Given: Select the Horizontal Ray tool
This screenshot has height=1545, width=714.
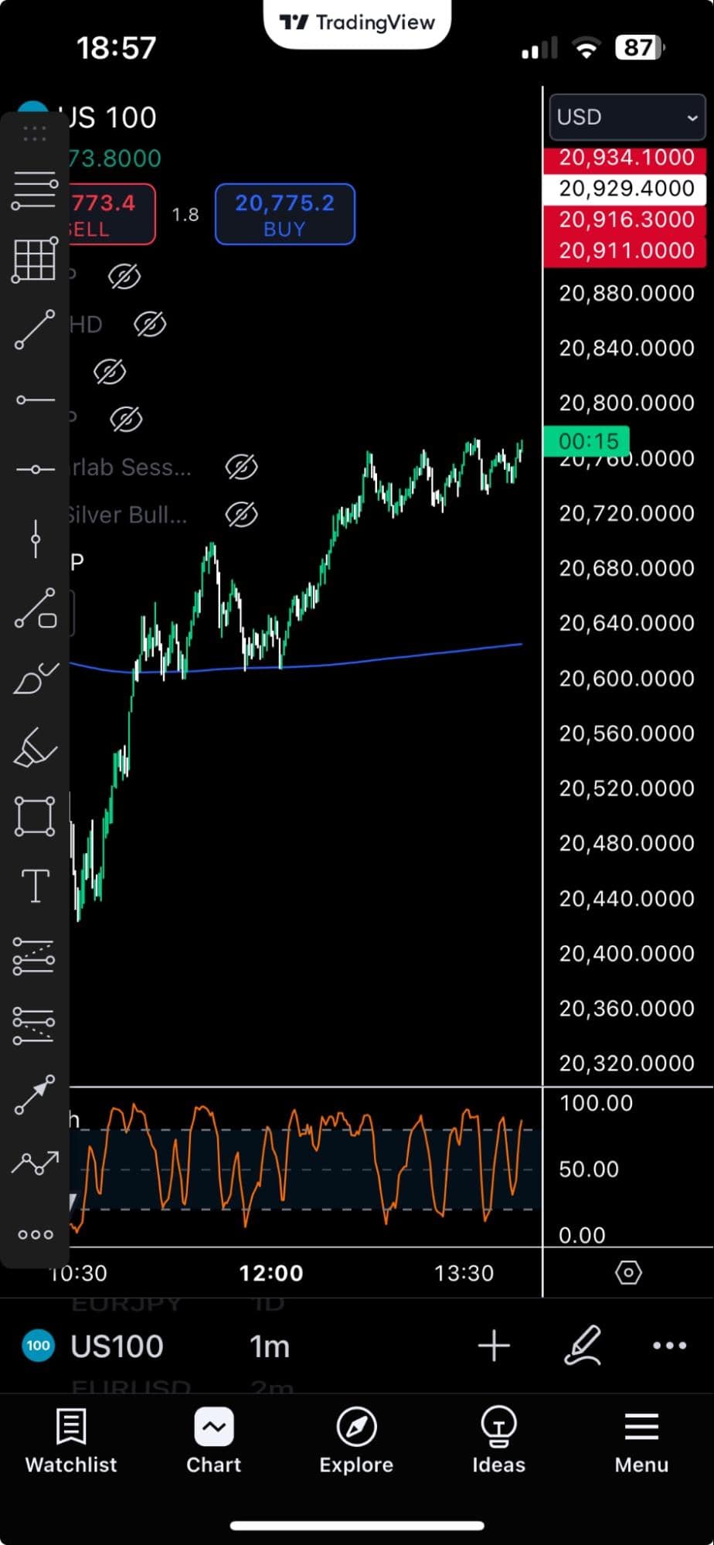Looking at the screenshot, I should pos(35,400).
